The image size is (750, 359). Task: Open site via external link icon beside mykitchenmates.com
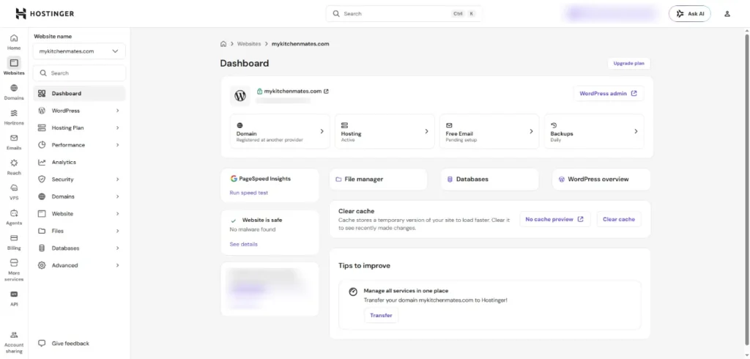coord(326,91)
